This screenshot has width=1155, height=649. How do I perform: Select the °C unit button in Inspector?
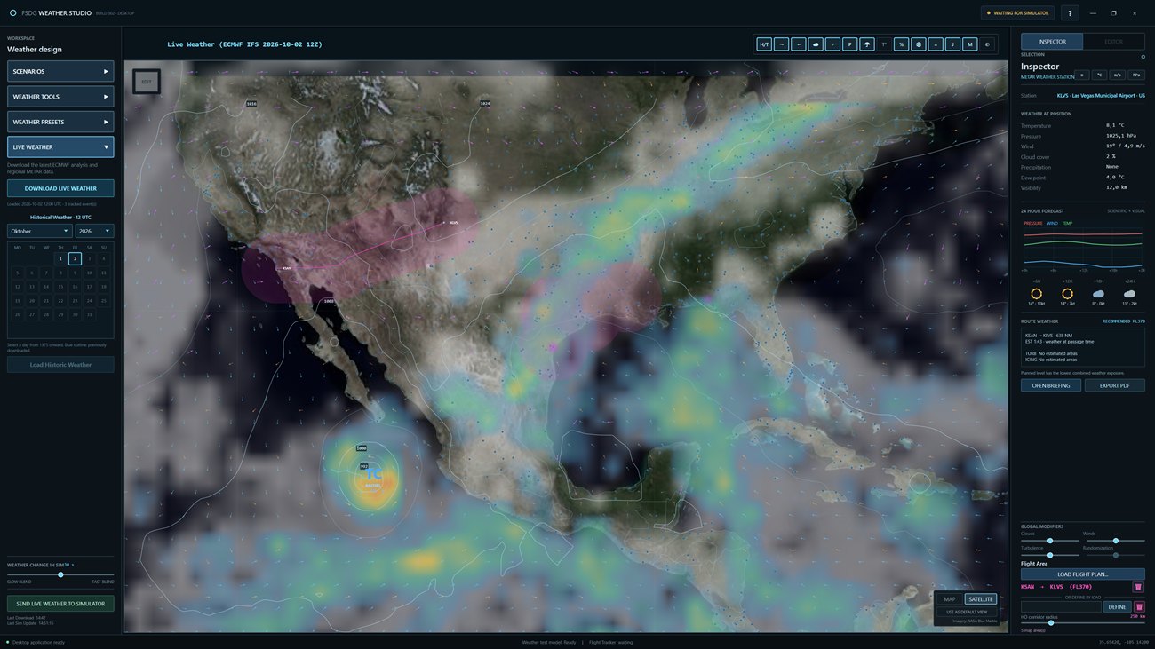tap(1099, 75)
